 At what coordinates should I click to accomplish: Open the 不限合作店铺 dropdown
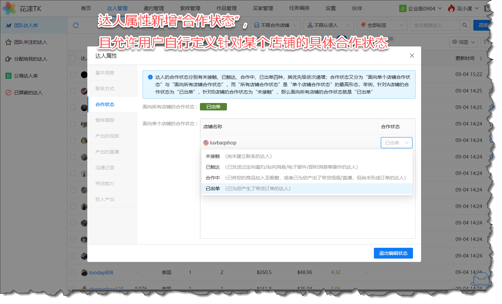[275, 25]
